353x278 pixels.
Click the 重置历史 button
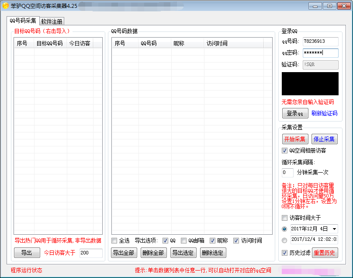point(325,253)
